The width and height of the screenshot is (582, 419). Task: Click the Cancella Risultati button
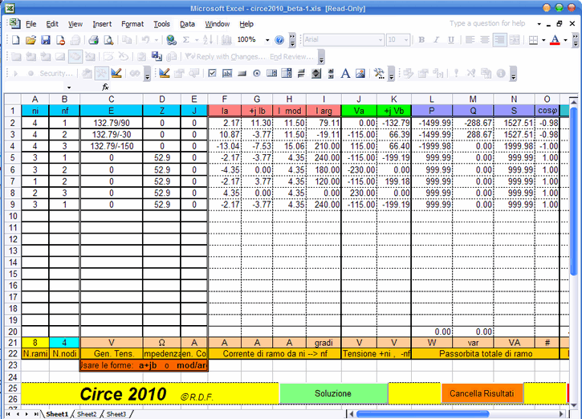(x=482, y=393)
